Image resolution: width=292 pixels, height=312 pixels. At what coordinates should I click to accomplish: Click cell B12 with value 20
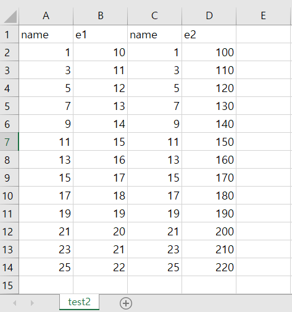(100, 231)
